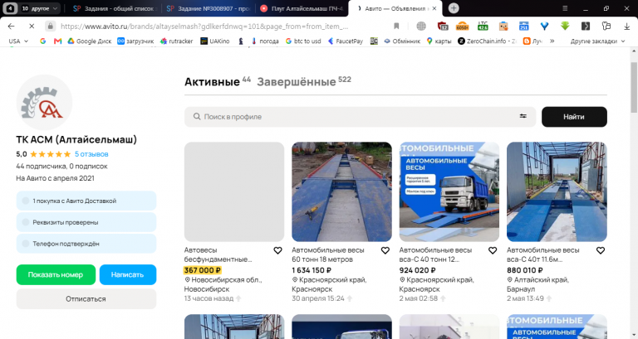
Task: Favorite the вса-С 40 тонн 12 listing
Action: (493, 250)
